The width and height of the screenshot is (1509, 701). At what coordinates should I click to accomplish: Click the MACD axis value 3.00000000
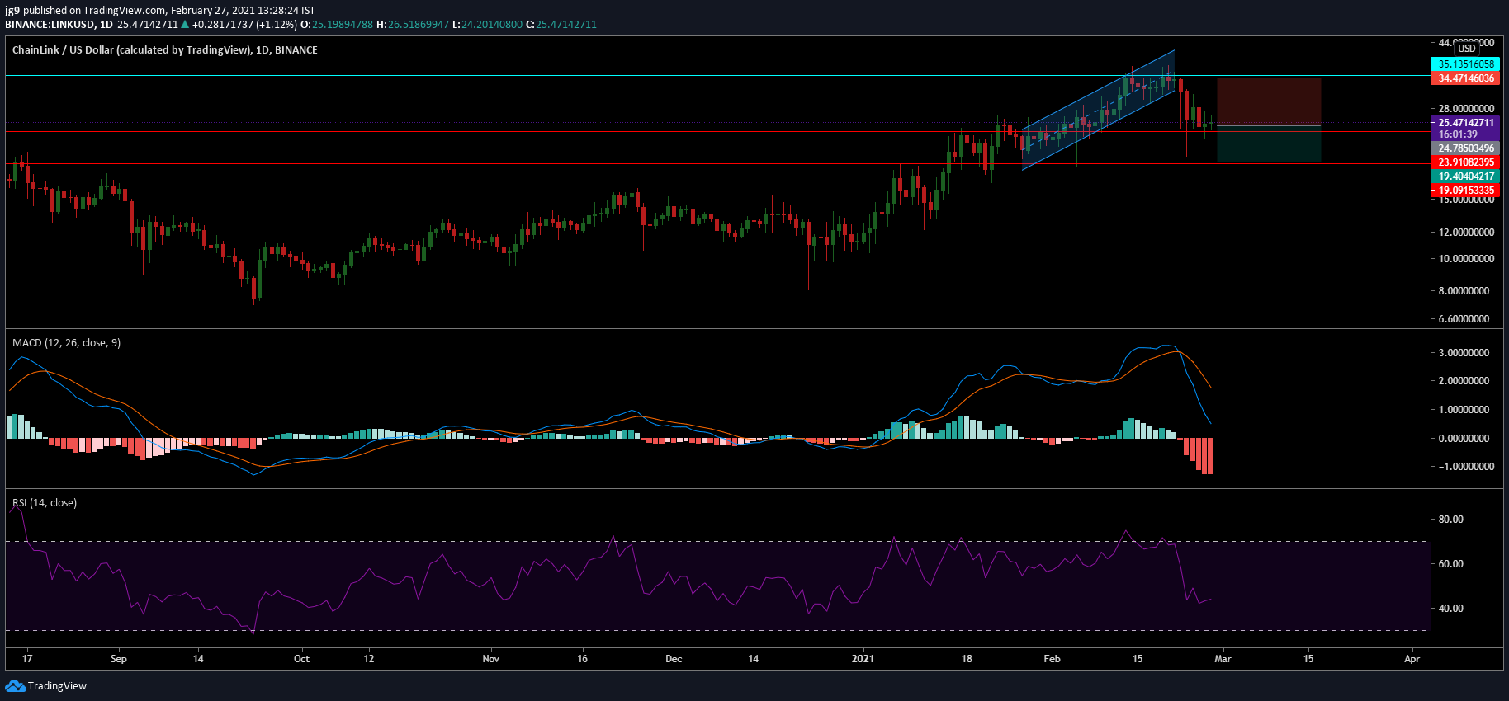tap(1464, 353)
